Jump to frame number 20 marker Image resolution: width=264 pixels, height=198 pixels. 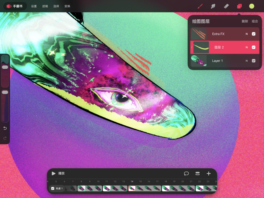(183, 181)
